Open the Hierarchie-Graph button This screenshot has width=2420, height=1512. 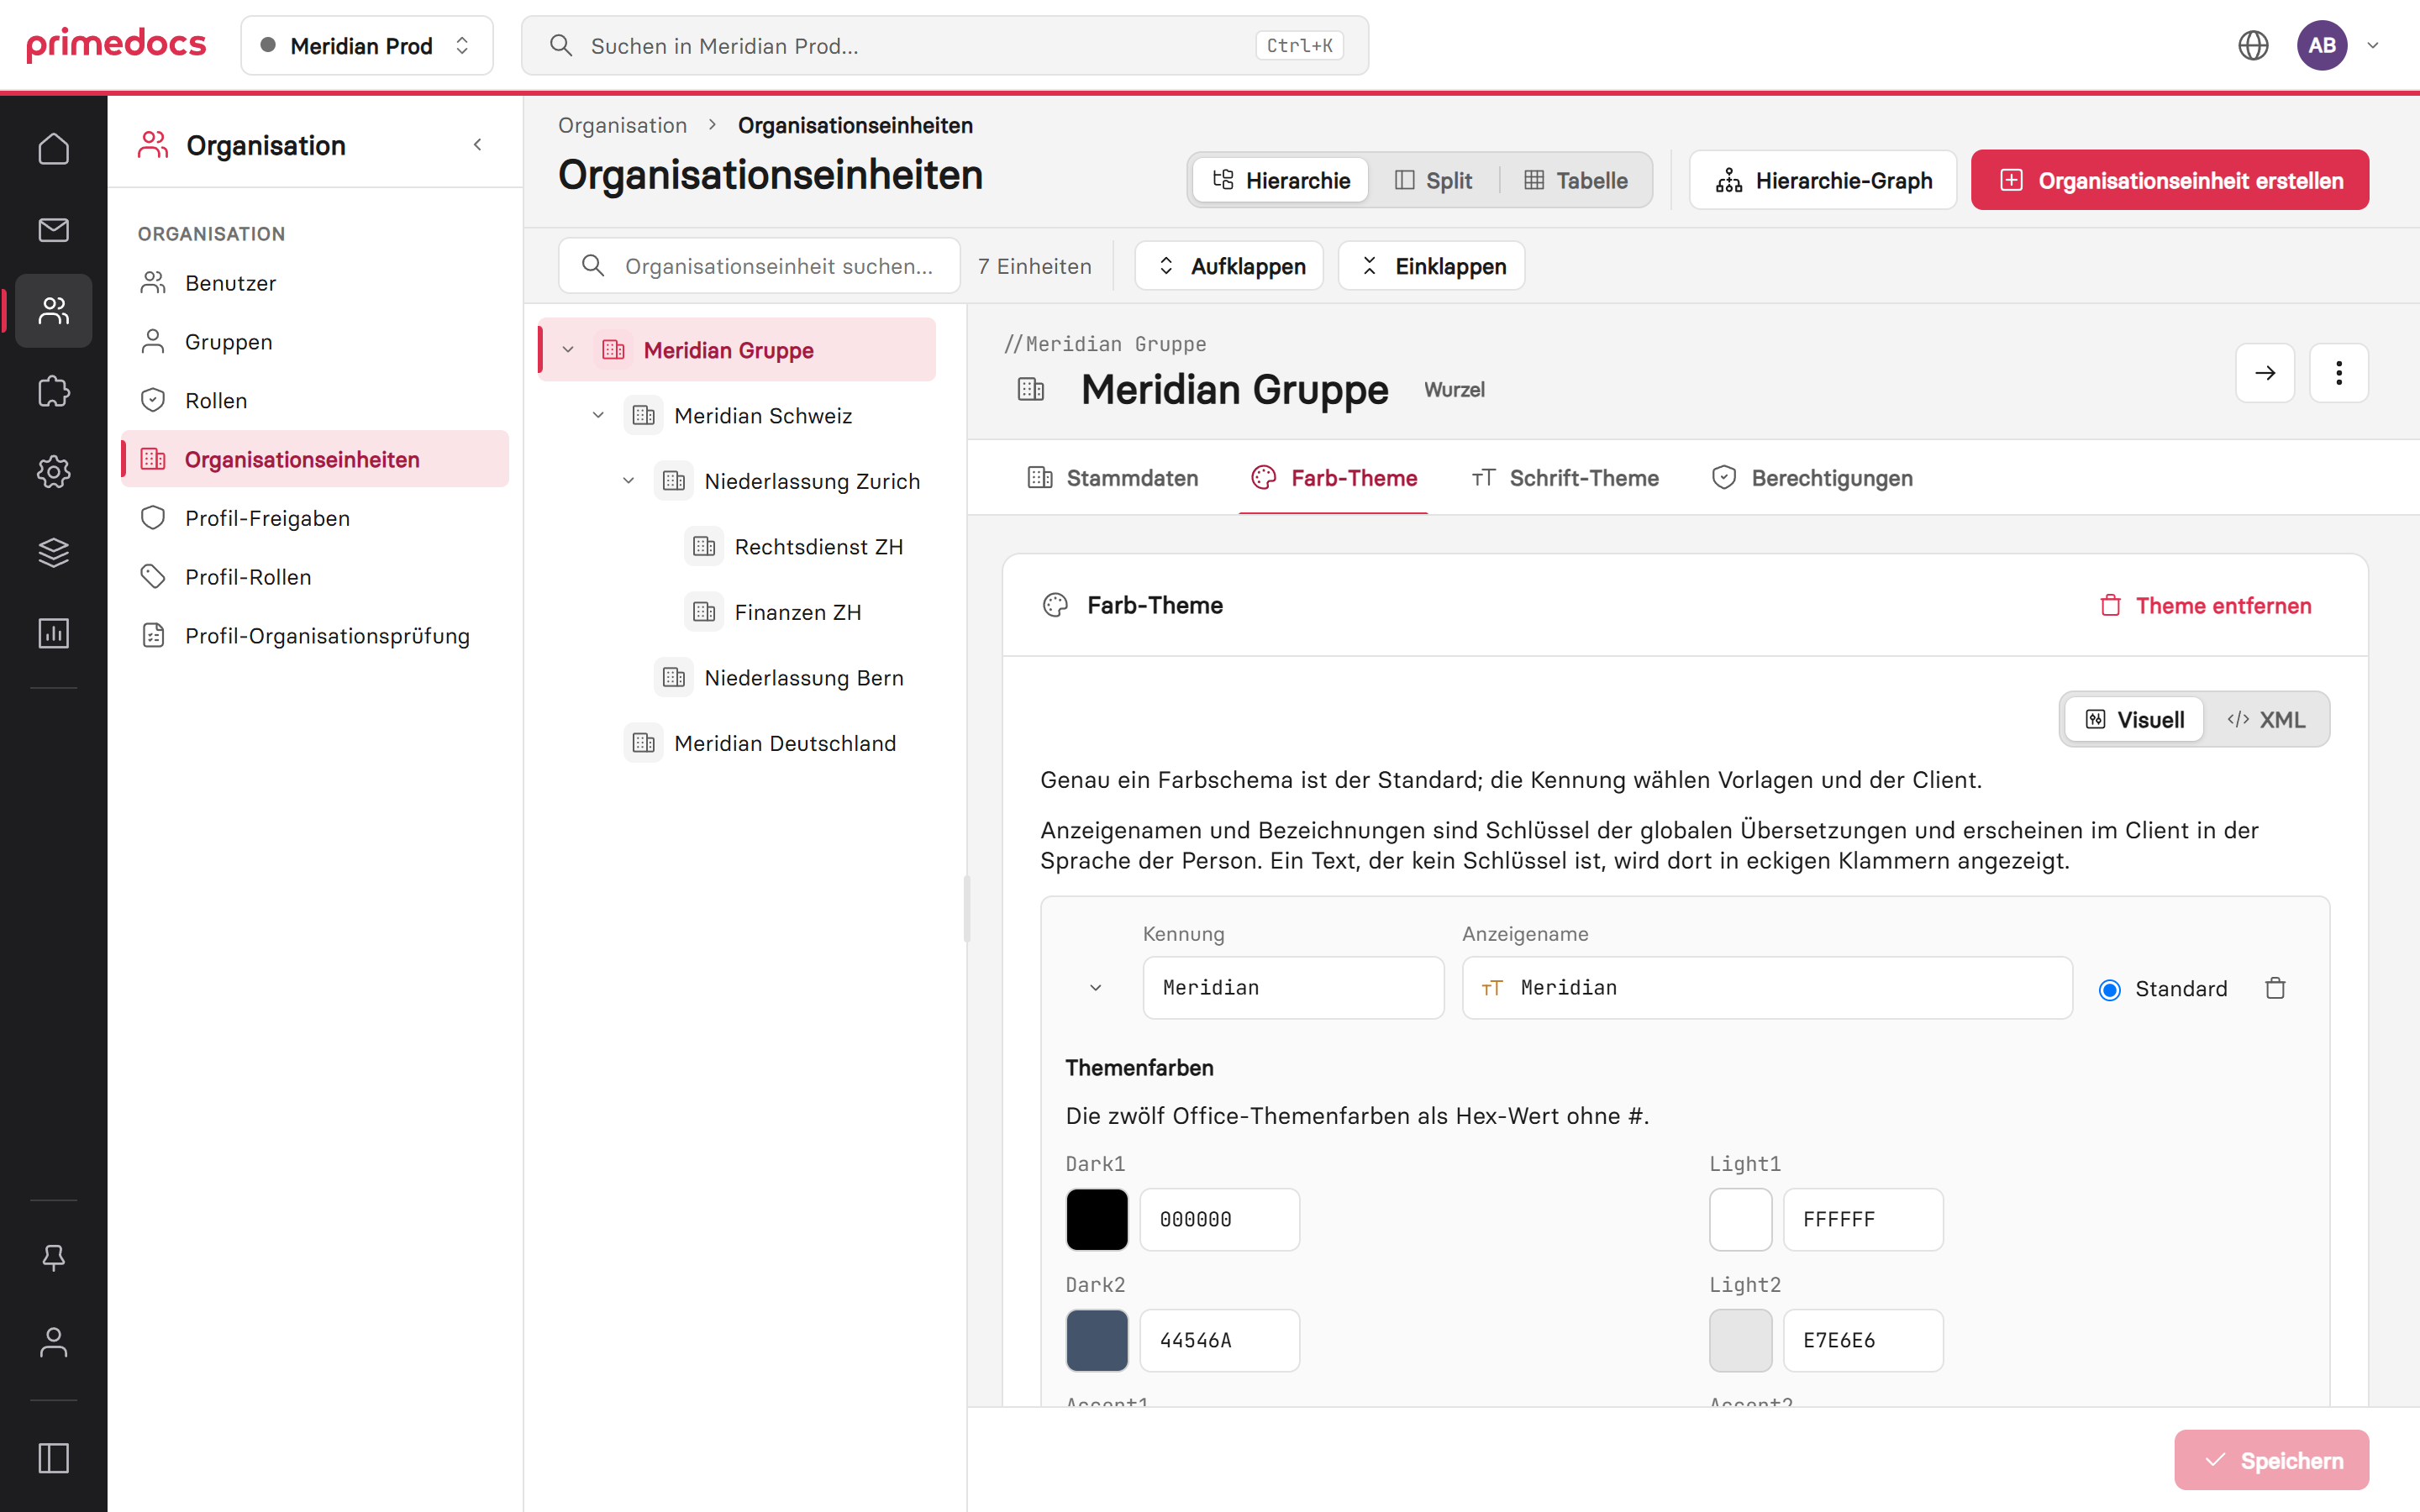pyautogui.click(x=1823, y=180)
